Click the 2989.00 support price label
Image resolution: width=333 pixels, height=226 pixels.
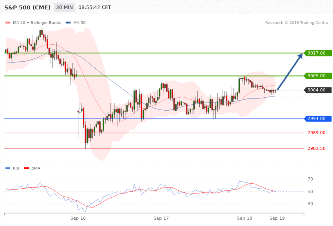point(317,133)
